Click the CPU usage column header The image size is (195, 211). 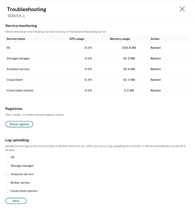point(77,39)
